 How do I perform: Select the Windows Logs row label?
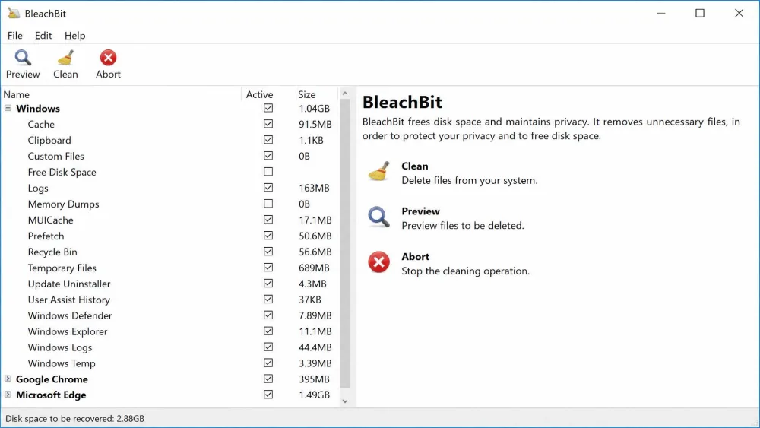point(59,347)
